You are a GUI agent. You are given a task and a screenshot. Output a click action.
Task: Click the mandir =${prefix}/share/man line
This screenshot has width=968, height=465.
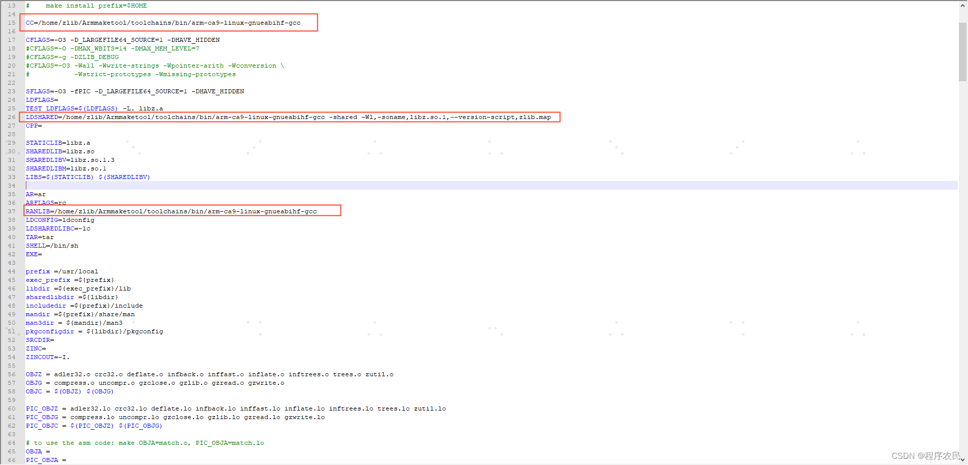pyautogui.click(x=80, y=314)
